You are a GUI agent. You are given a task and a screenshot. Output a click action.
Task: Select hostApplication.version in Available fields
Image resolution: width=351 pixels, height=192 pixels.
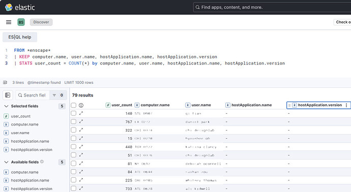pyautogui.click(x=32, y=188)
